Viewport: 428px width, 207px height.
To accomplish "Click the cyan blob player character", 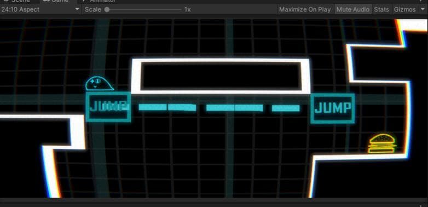I will 100,84.
